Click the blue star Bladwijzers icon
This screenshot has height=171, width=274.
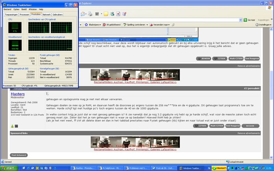pyautogui.click(x=86, y=25)
